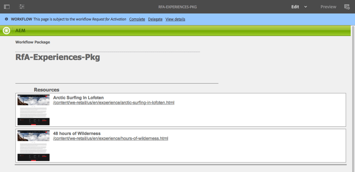Image resolution: width=355 pixels, height=172 pixels.
Task: Delegate the workflow step
Action: tap(155, 19)
